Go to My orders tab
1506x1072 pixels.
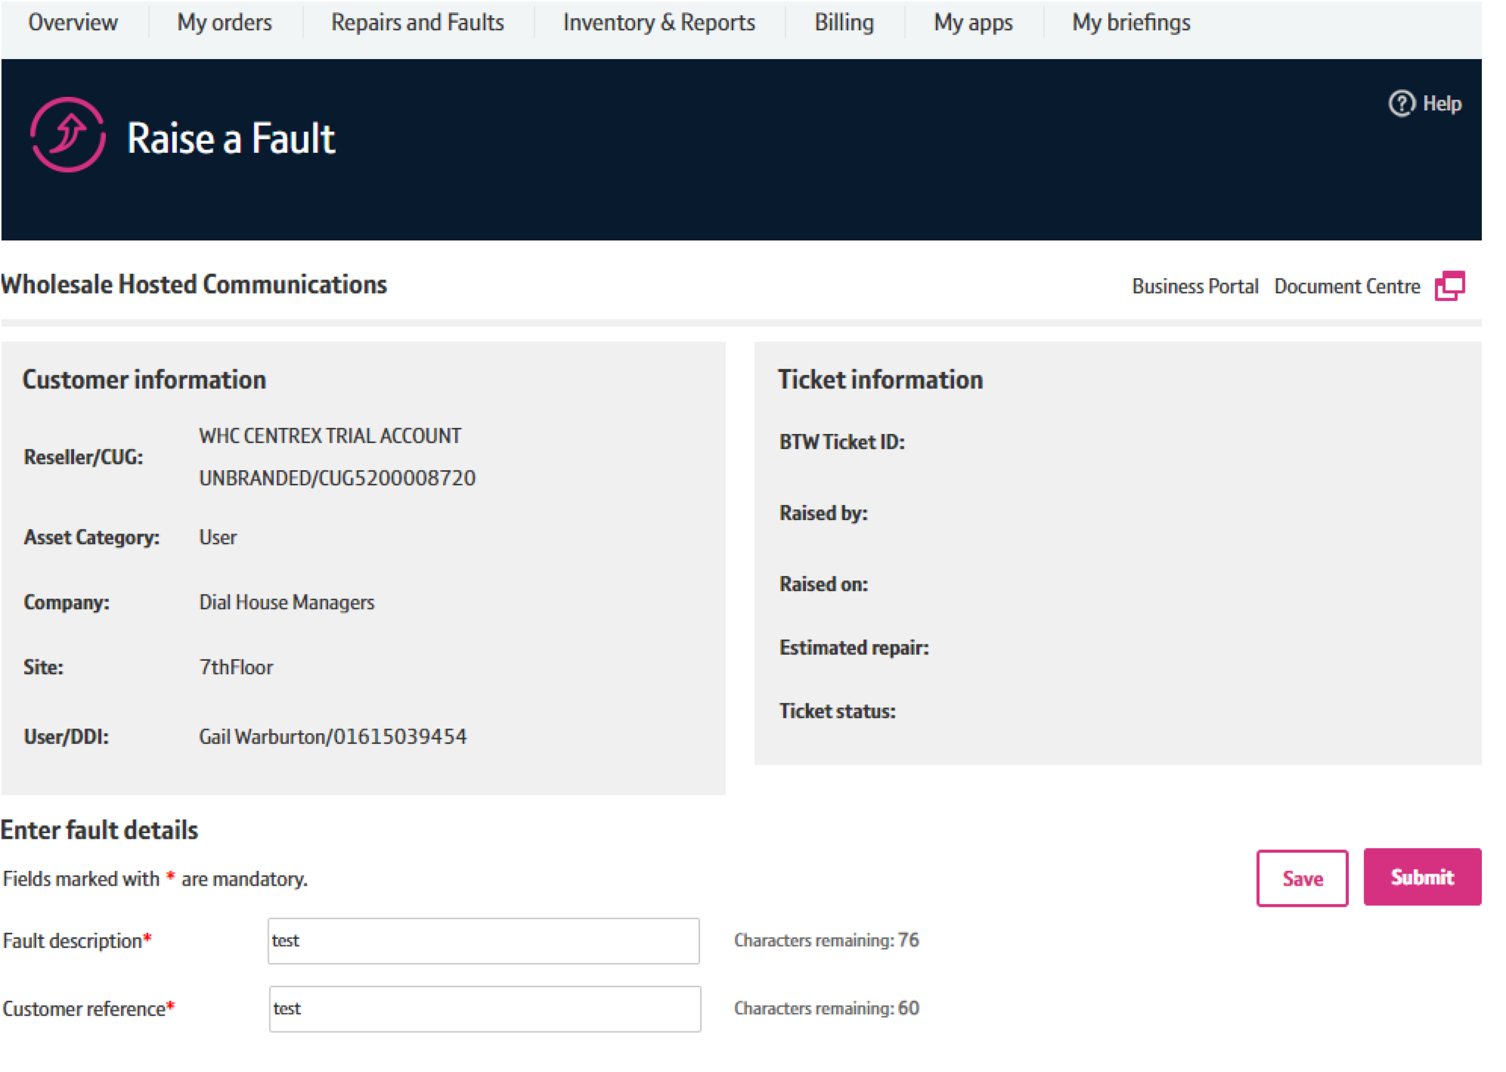pos(224,22)
